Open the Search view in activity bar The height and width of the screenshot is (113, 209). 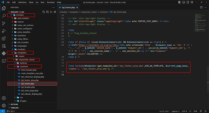pos(4,16)
